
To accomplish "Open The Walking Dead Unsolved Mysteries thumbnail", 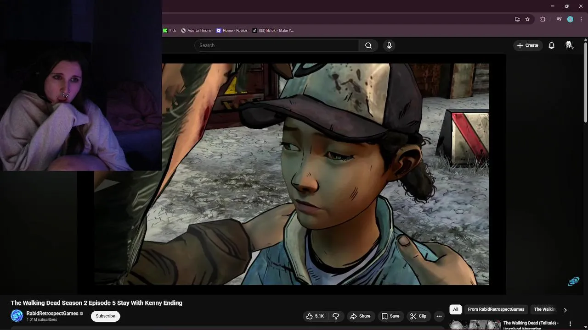I will point(475,325).
